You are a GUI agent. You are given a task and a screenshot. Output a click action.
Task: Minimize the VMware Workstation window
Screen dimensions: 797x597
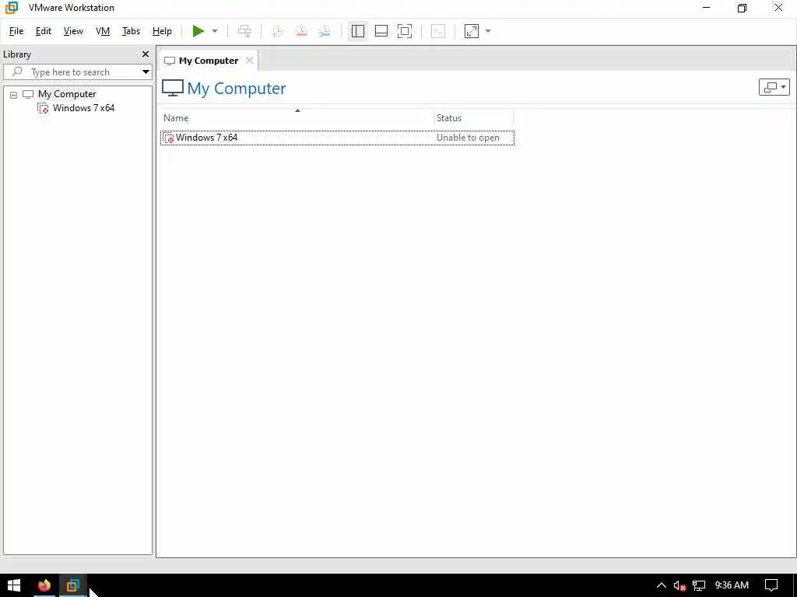pos(706,8)
